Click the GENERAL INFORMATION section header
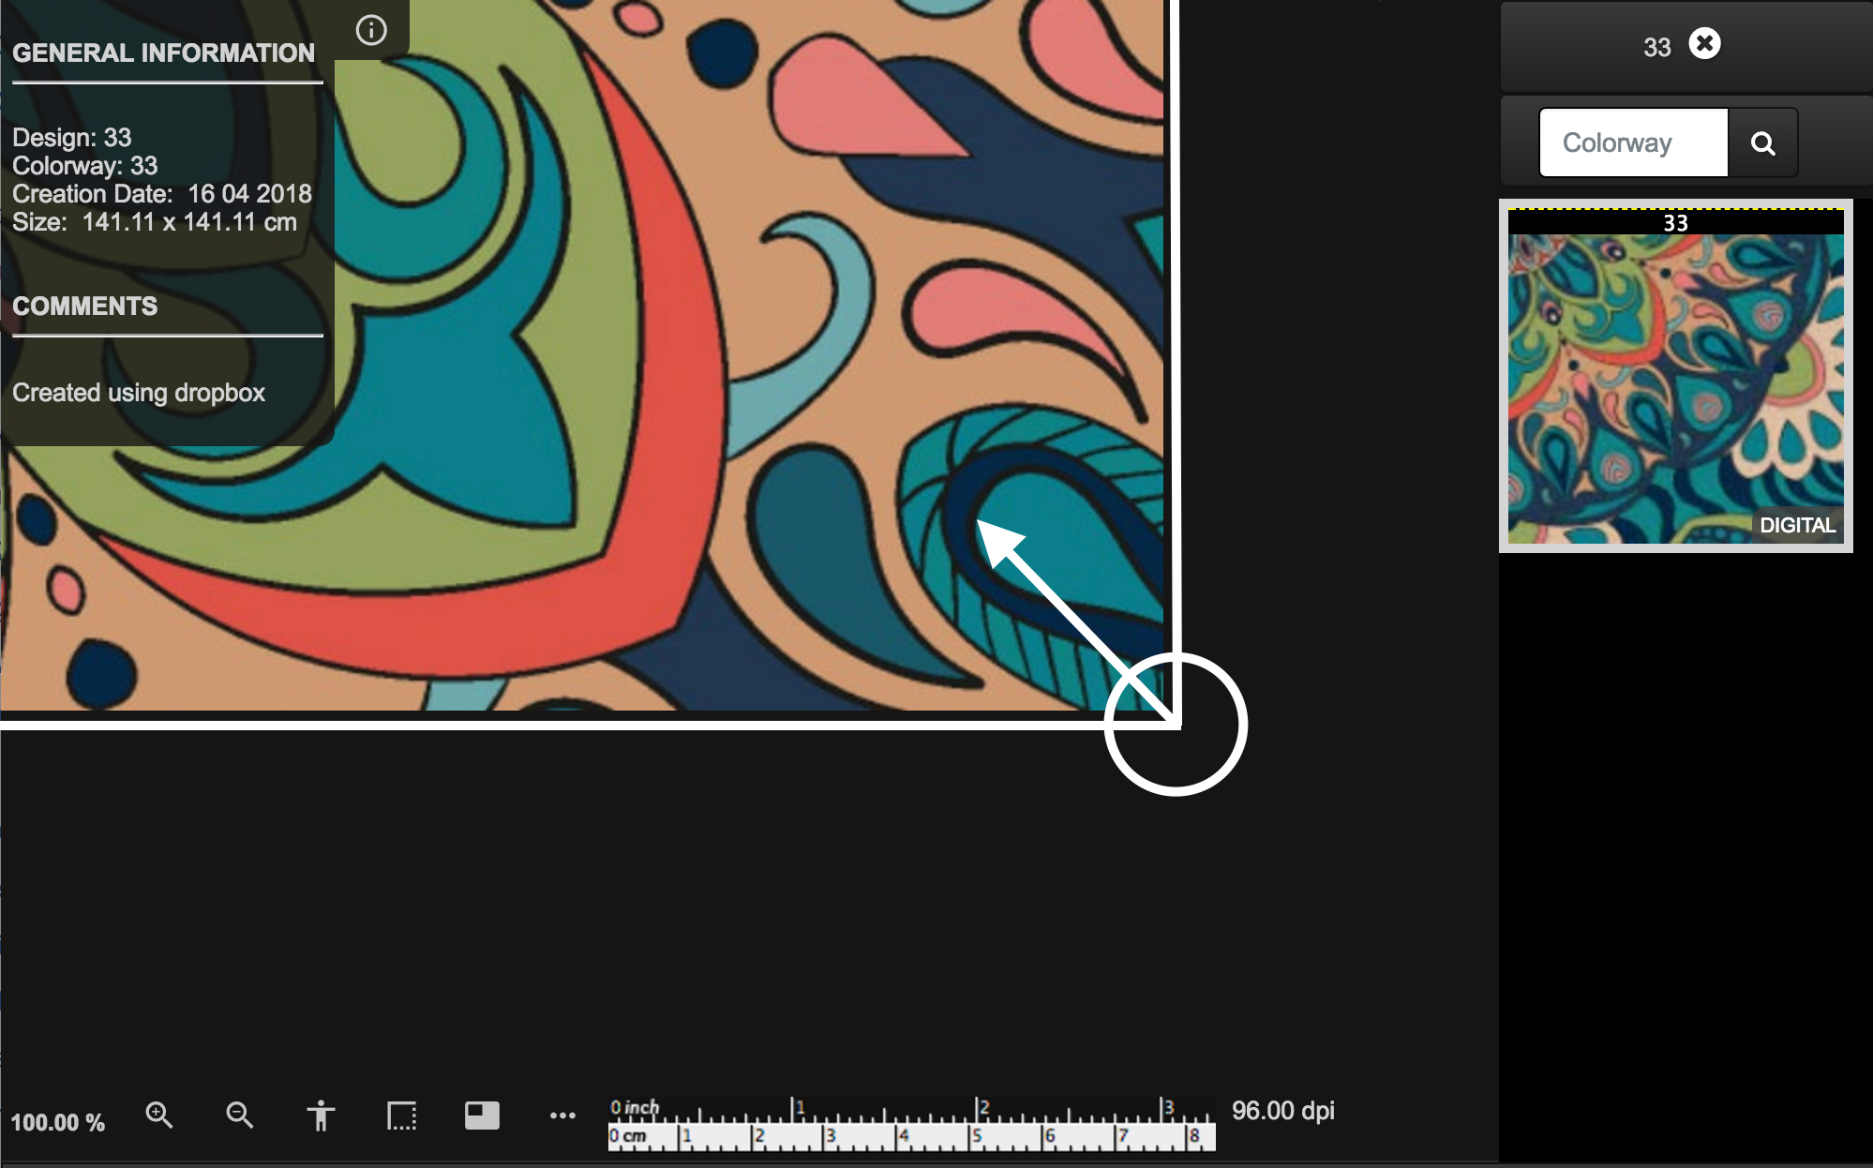 pyautogui.click(x=163, y=53)
